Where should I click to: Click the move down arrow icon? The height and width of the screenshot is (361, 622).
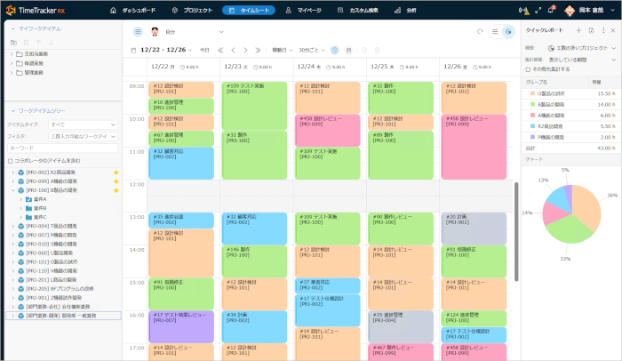(x=51, y=43)
